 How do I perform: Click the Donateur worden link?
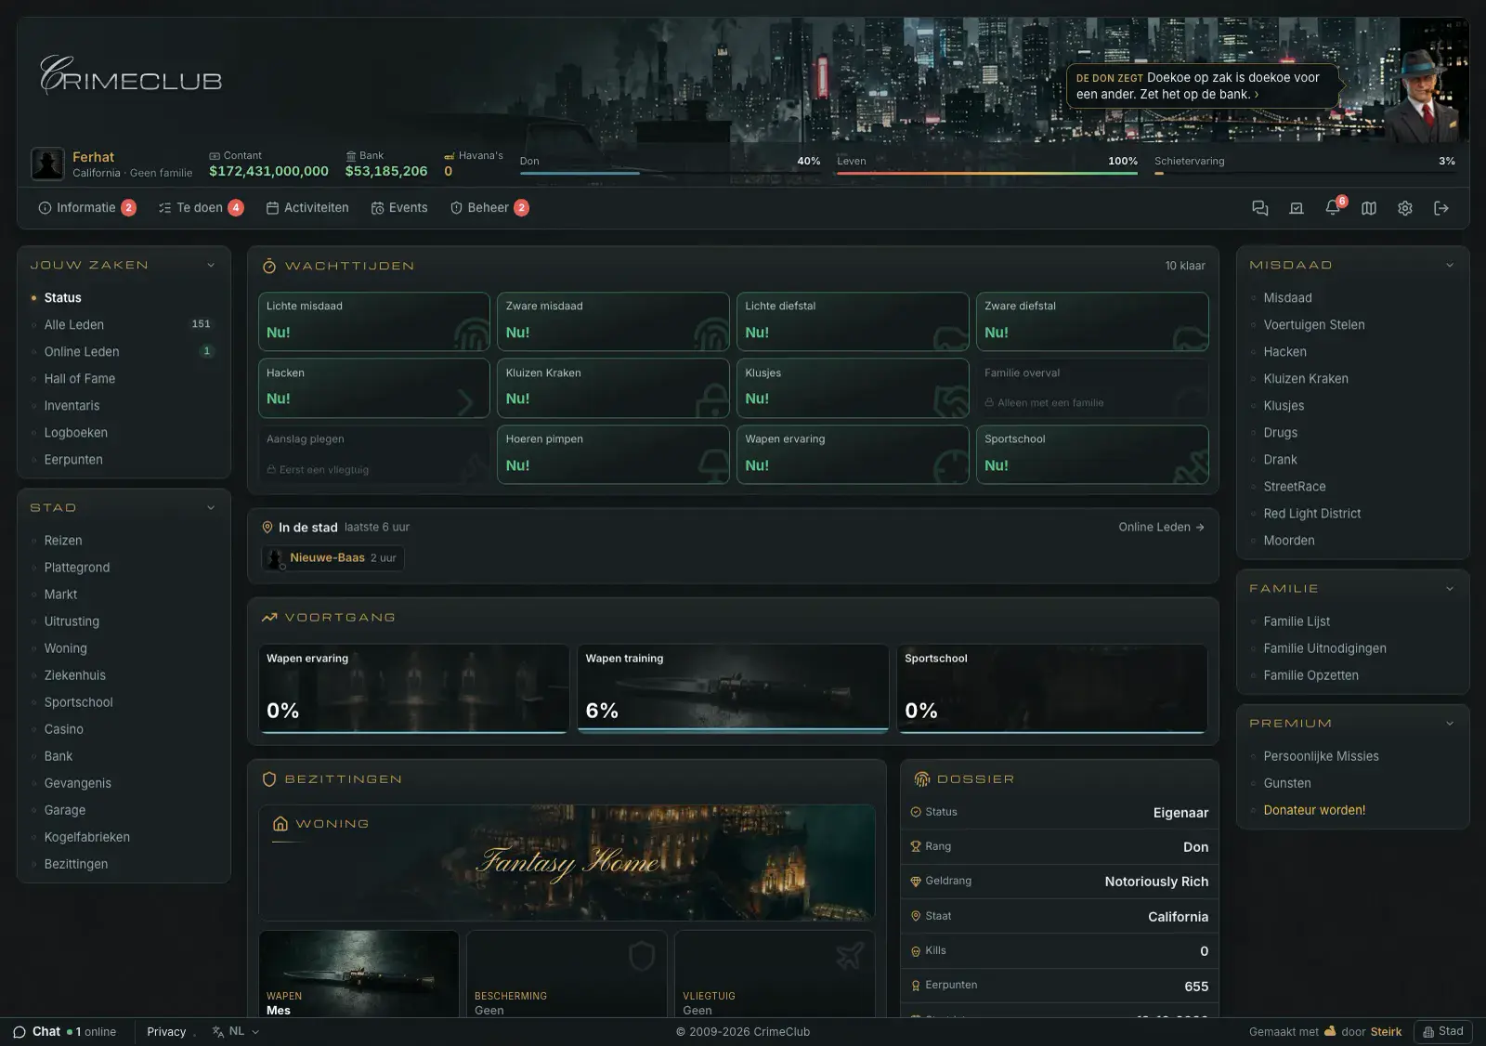click(1314, 810)
